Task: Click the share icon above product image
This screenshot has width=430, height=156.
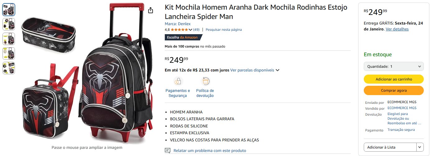Action: (150, 10)
